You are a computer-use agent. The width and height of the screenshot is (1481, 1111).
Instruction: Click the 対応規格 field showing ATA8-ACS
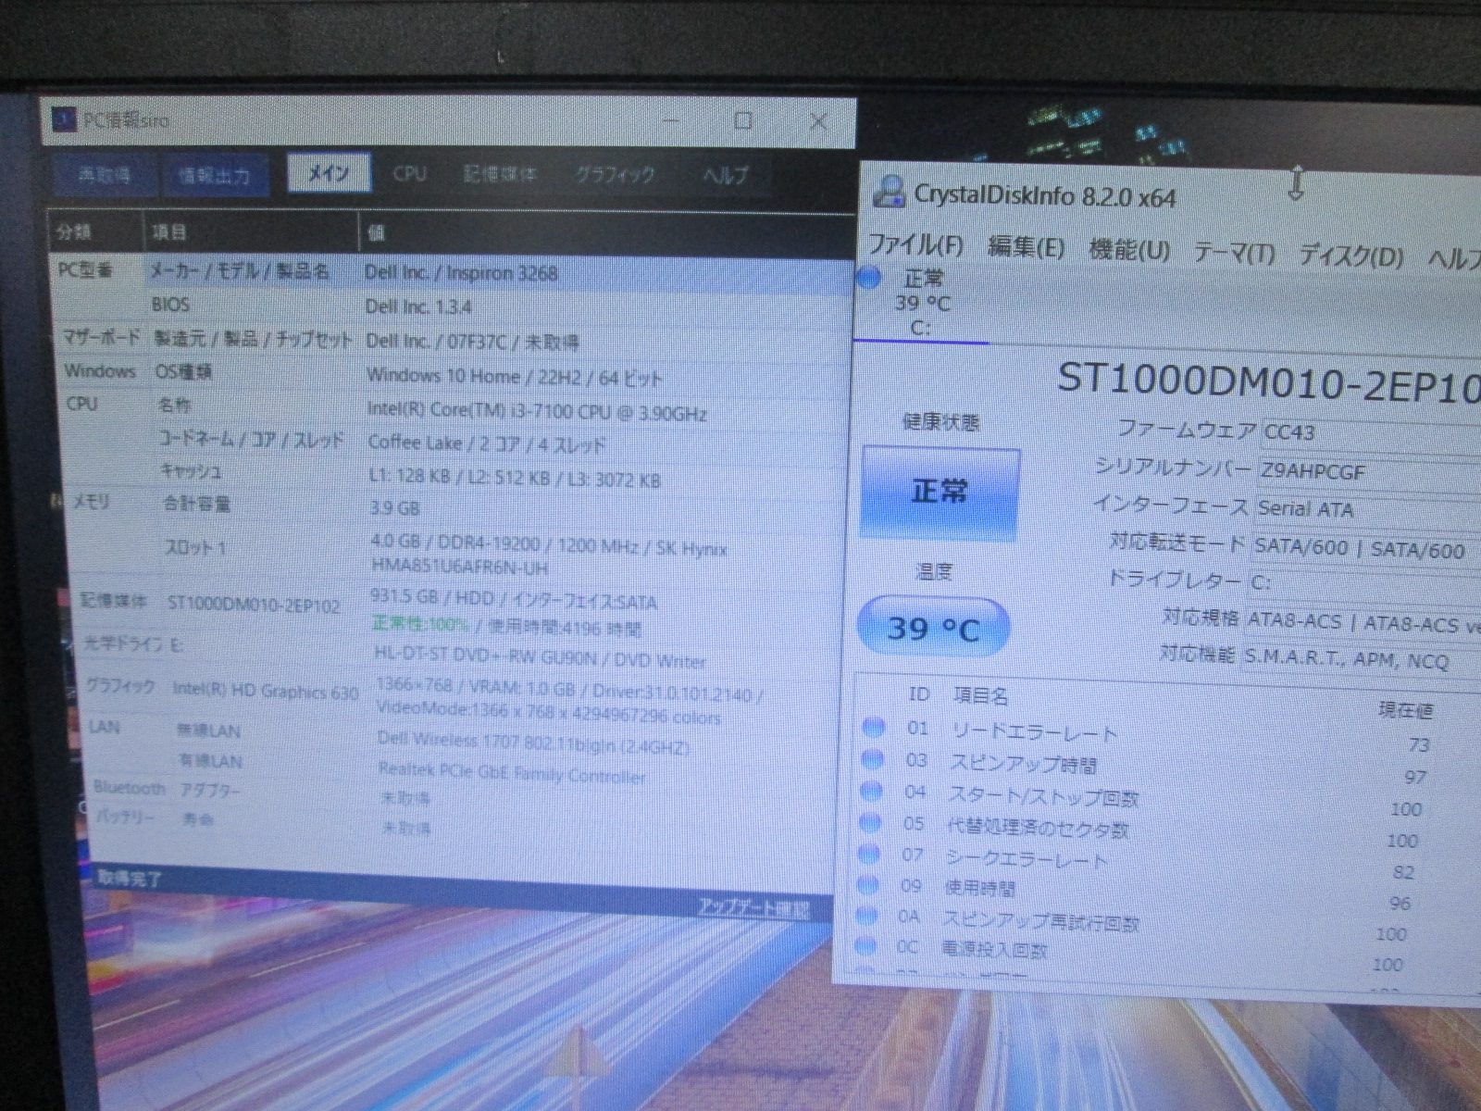coord(1362,622)
